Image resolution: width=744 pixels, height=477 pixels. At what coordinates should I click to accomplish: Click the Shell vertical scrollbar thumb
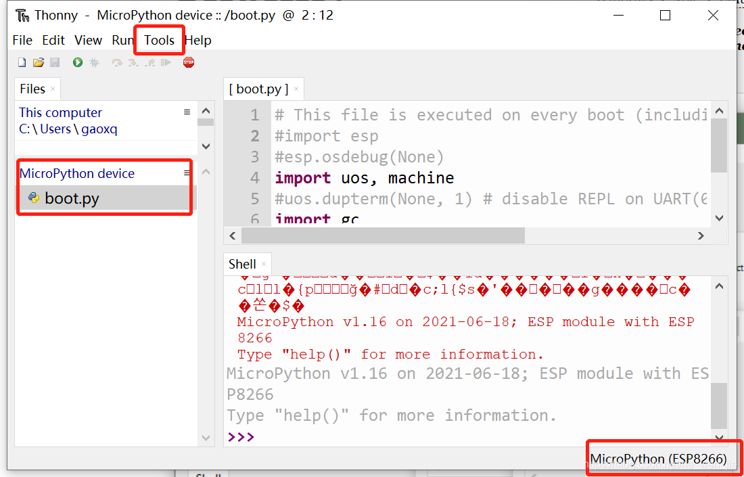pos(719,405)
